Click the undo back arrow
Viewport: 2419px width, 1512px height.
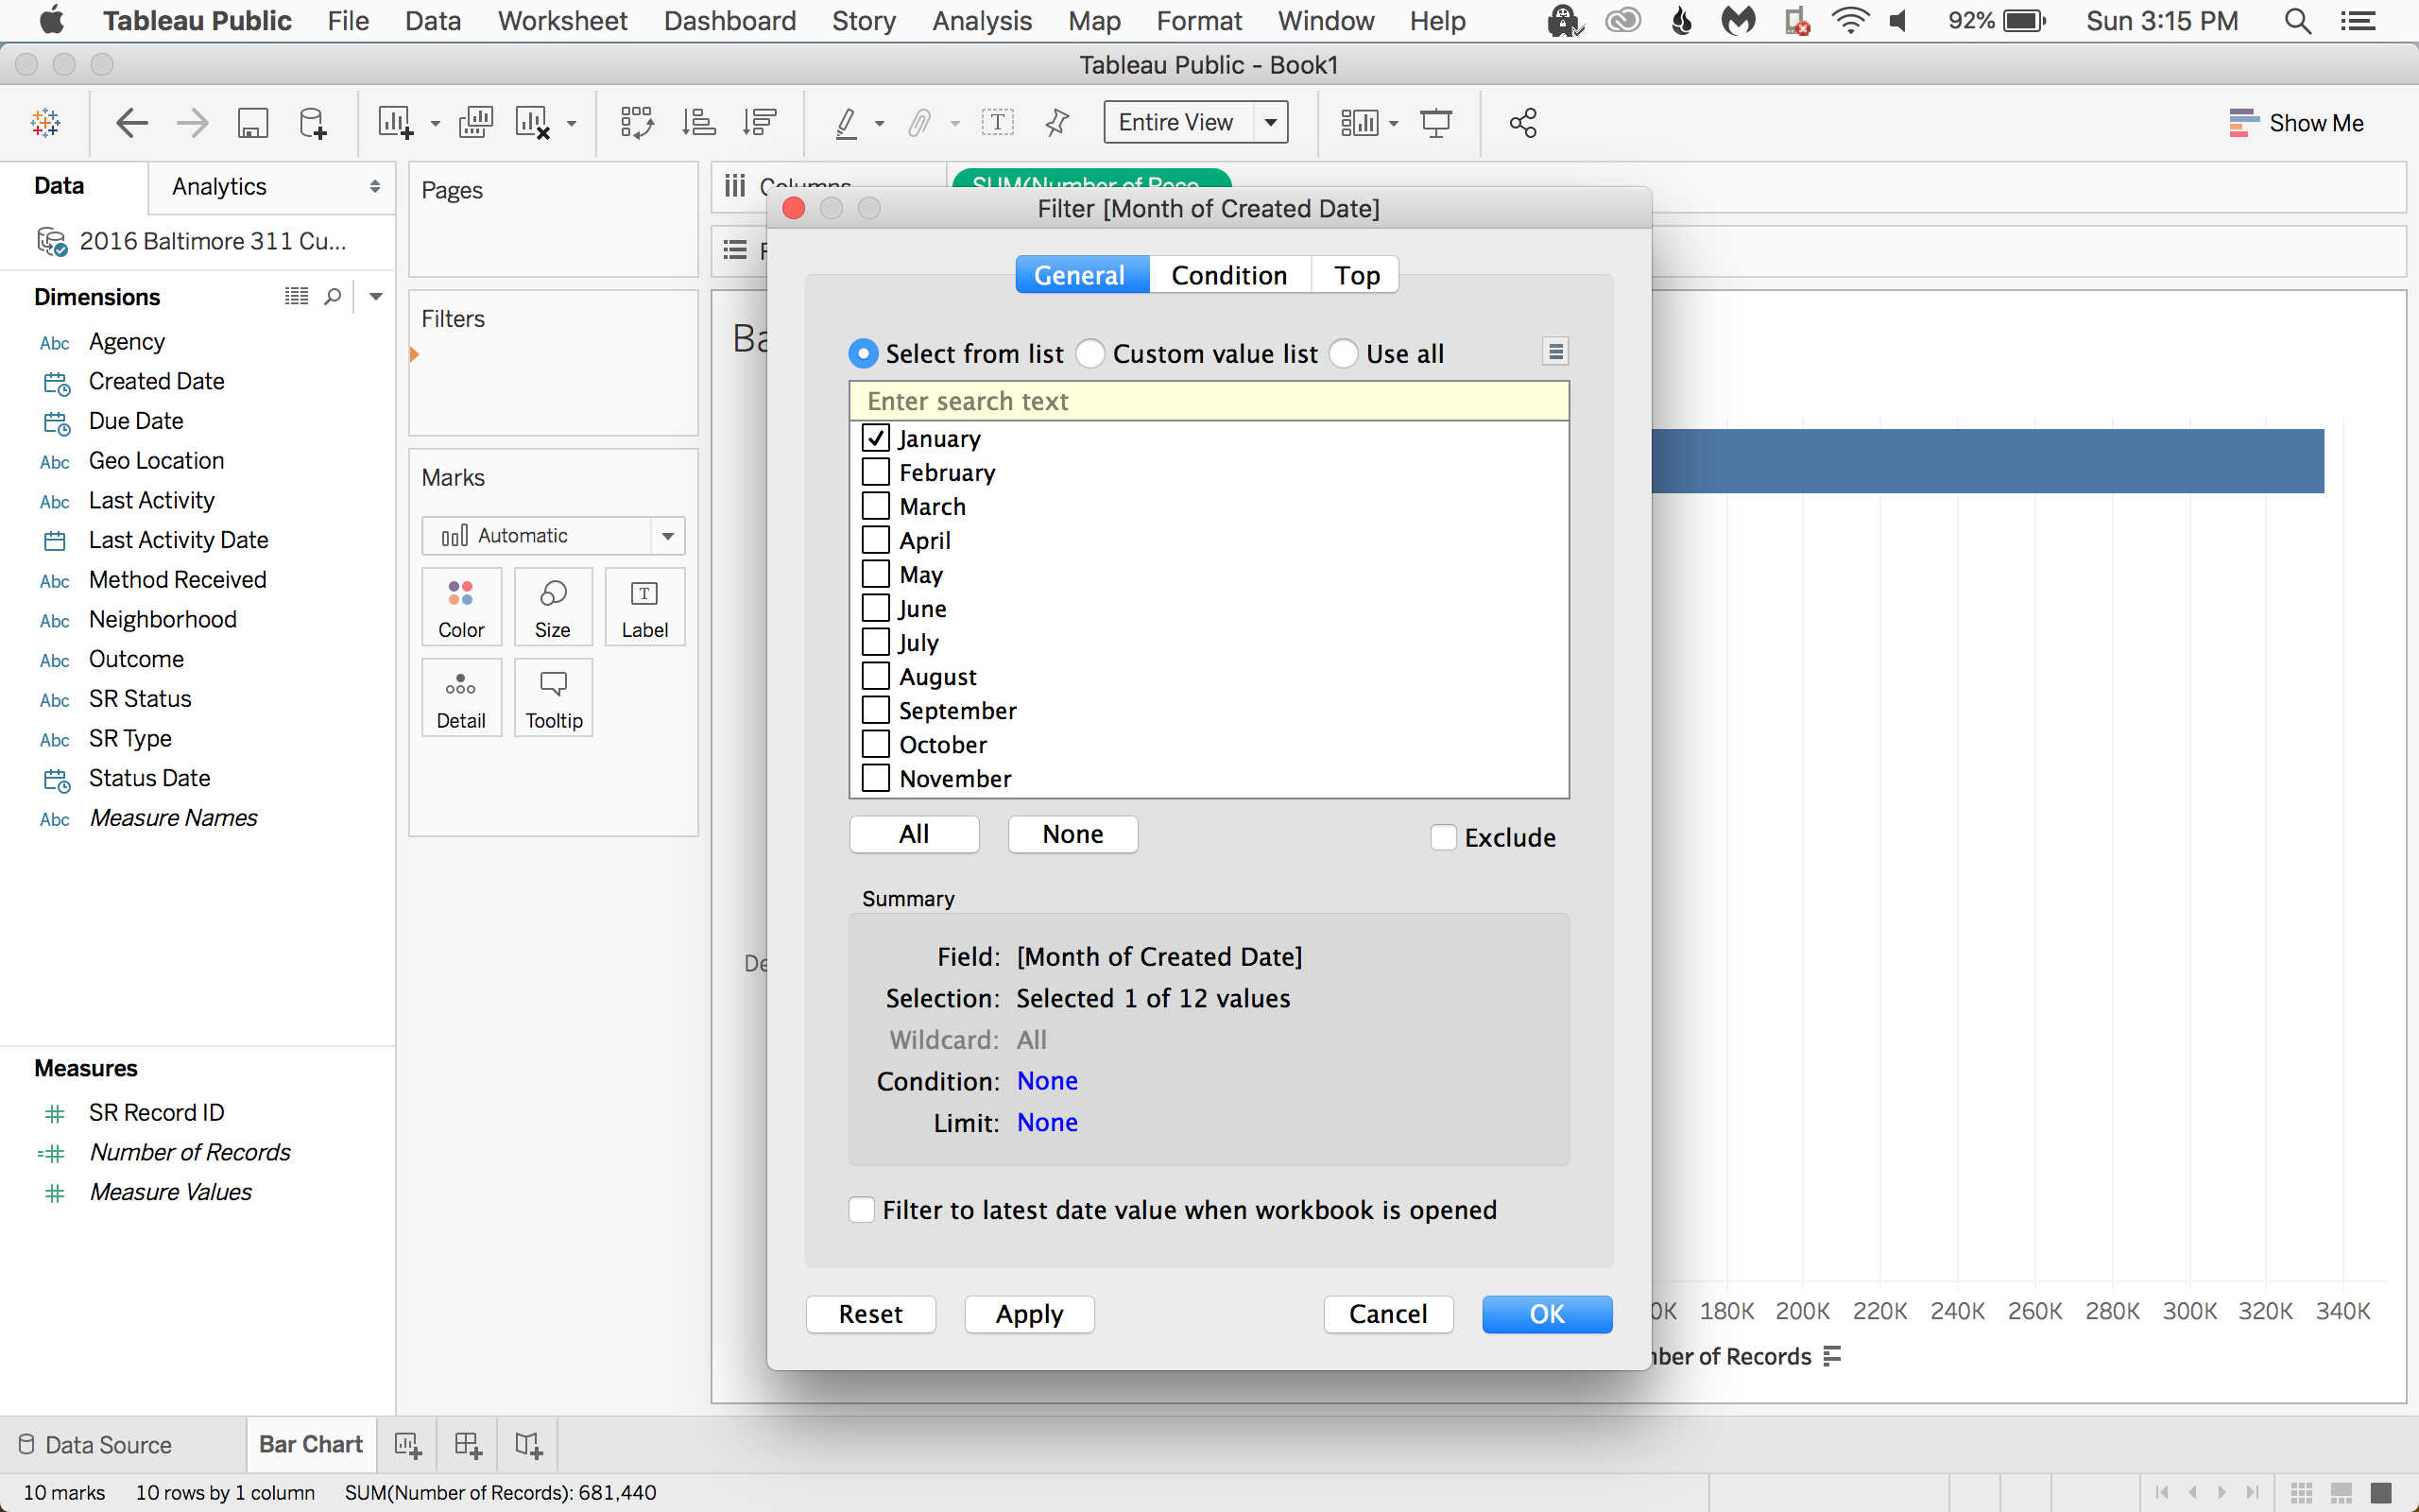pyautogui.click(x=132, y=123)
